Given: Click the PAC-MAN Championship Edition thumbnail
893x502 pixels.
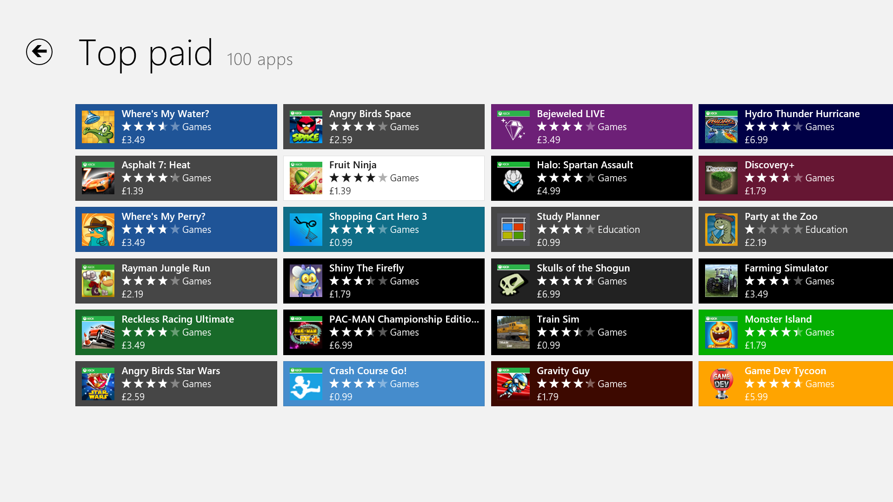Looking at the screenshot, I should (x=306, y=332).
